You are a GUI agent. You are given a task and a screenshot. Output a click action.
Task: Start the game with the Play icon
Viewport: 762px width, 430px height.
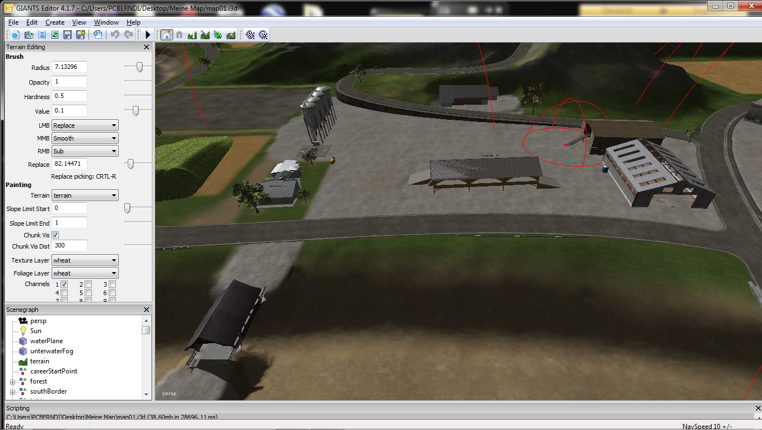tap(148, 35)
